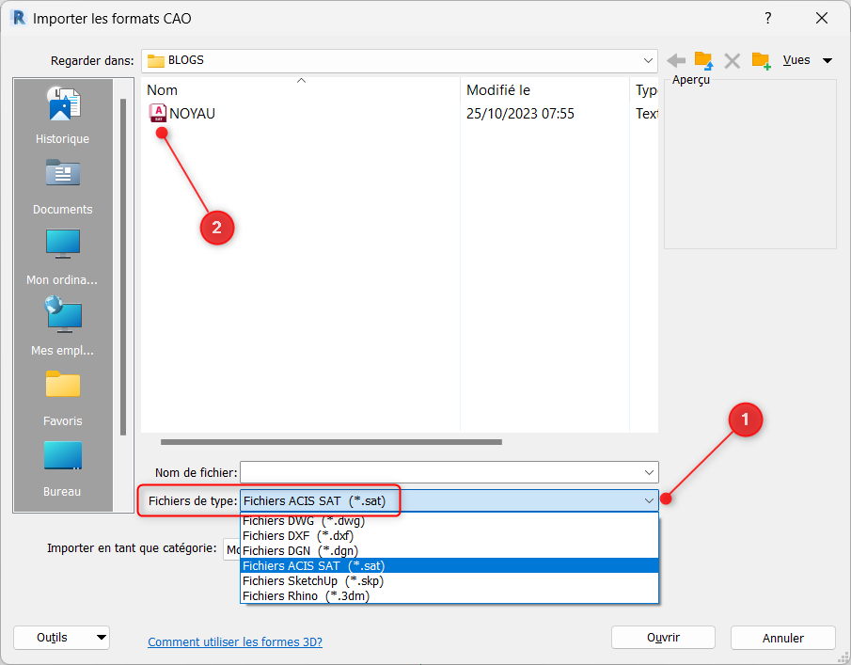The width and height of the screenshot is (851, 665).
Task: Open Importer en tant que catégorie dropdown
Action: (232, 549)
